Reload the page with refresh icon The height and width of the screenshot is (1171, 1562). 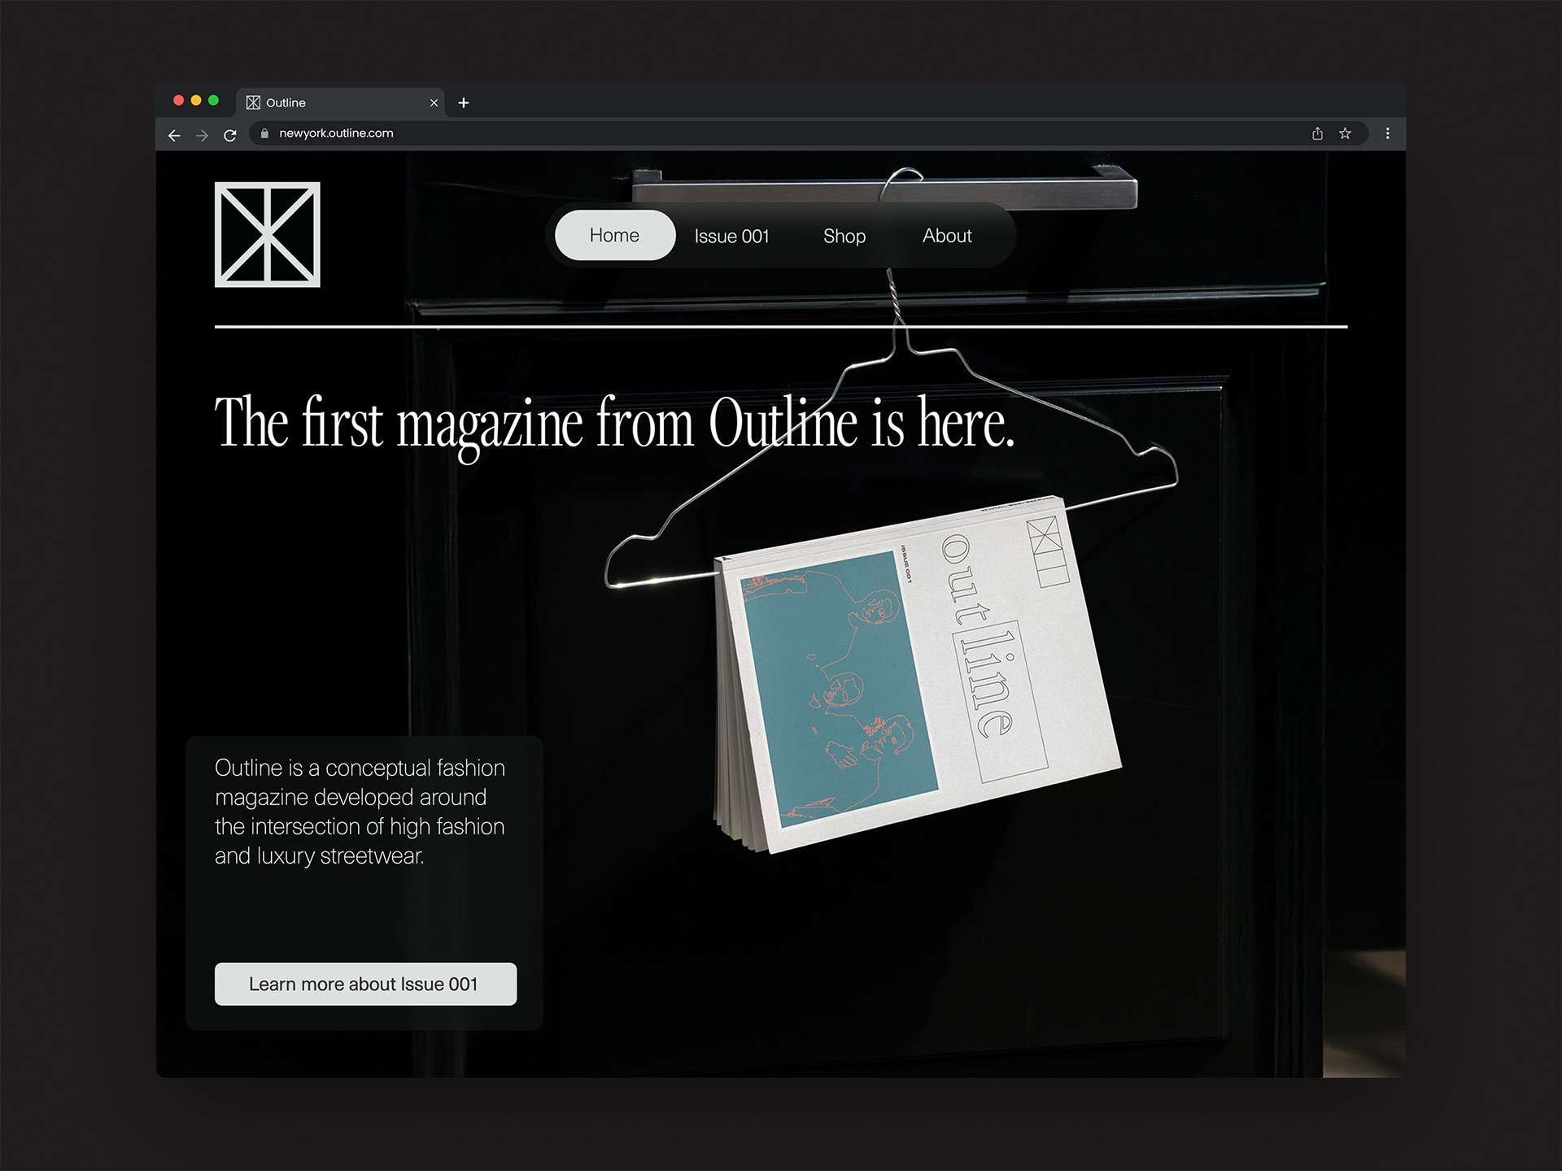230,135
